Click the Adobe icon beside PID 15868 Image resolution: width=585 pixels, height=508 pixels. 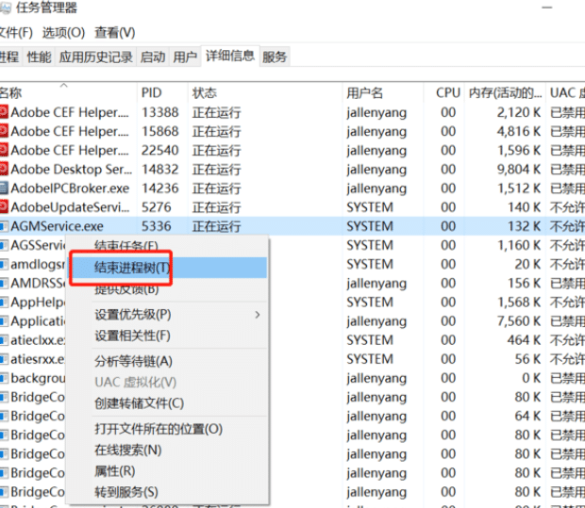4,131
